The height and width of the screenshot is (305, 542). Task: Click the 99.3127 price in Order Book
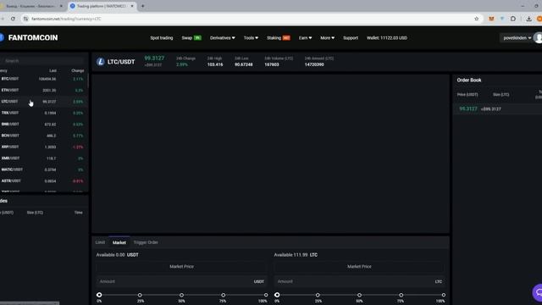(468, 109)
